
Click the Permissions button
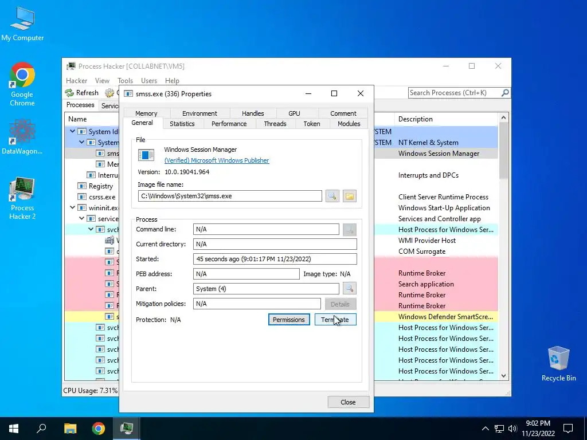[x=289, y=320]
